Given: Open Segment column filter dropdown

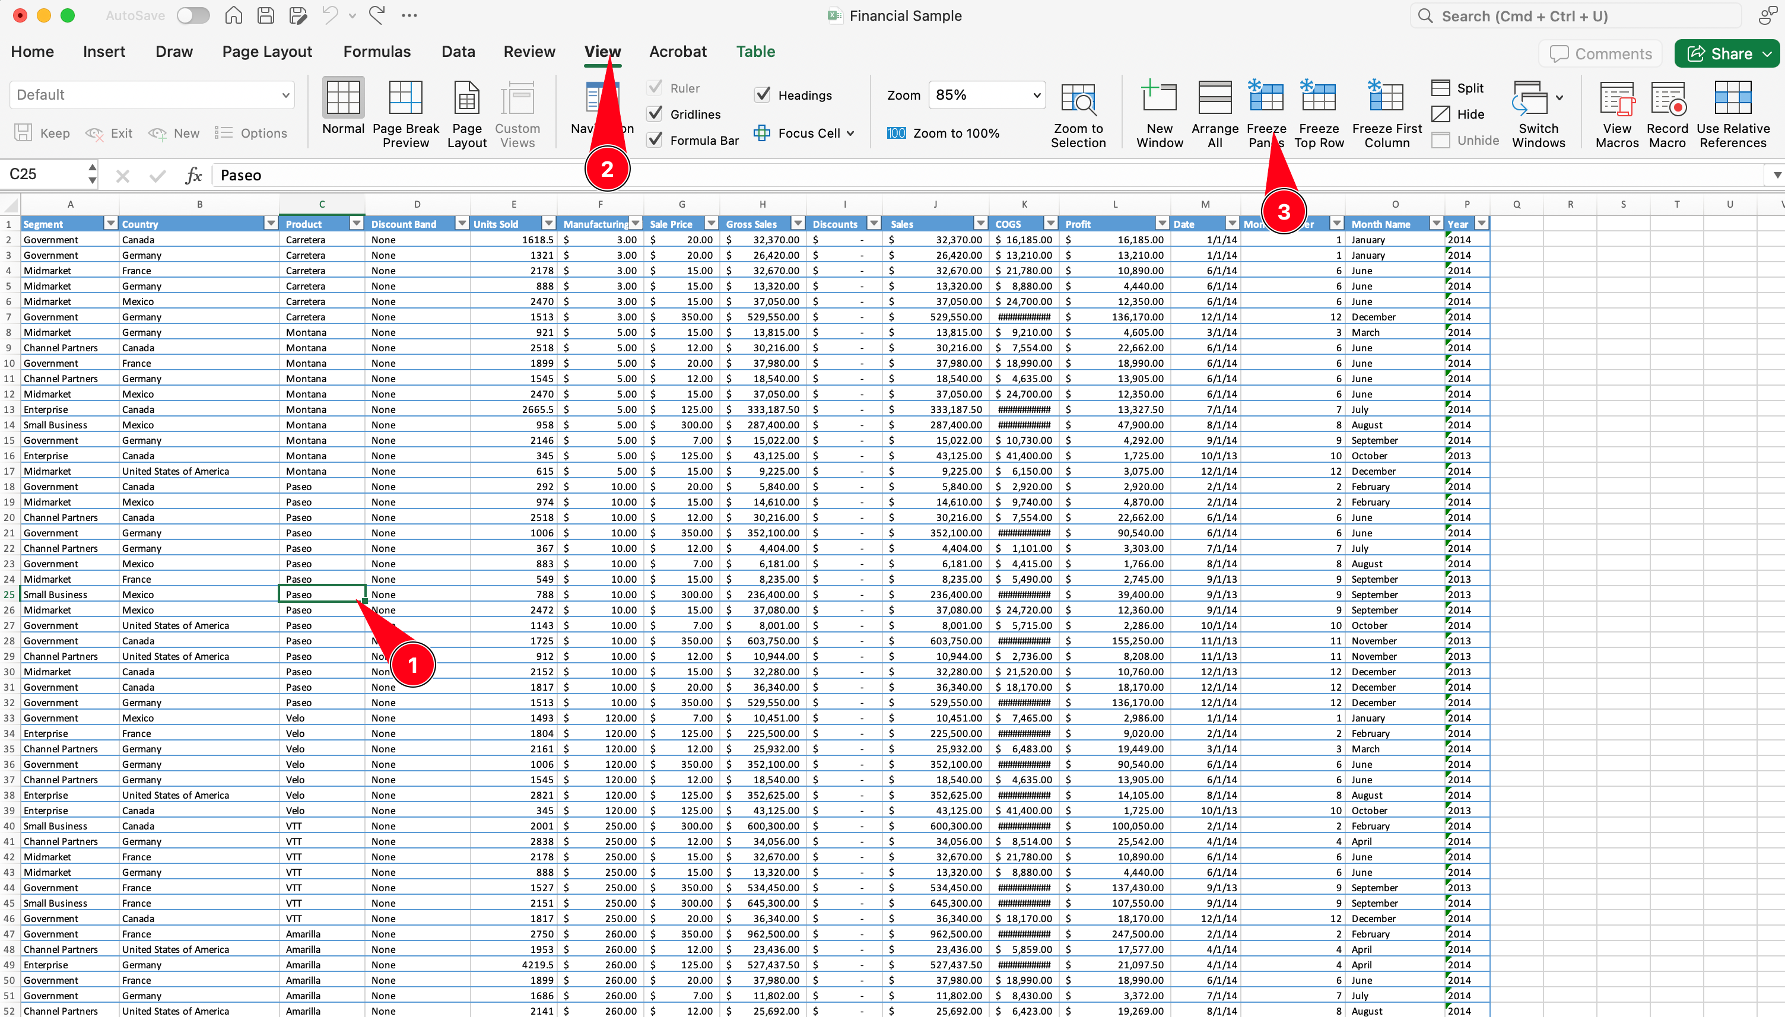Looking at the screenshot, I should click(110, 224).
